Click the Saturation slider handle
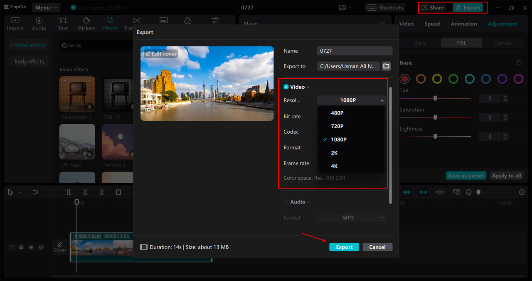The width and height of the screenshot is (532, 281). (x=435, y=117)
